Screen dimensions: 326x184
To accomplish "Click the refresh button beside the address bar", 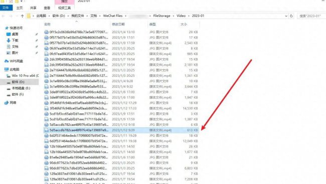I will [x=291, y=16].
